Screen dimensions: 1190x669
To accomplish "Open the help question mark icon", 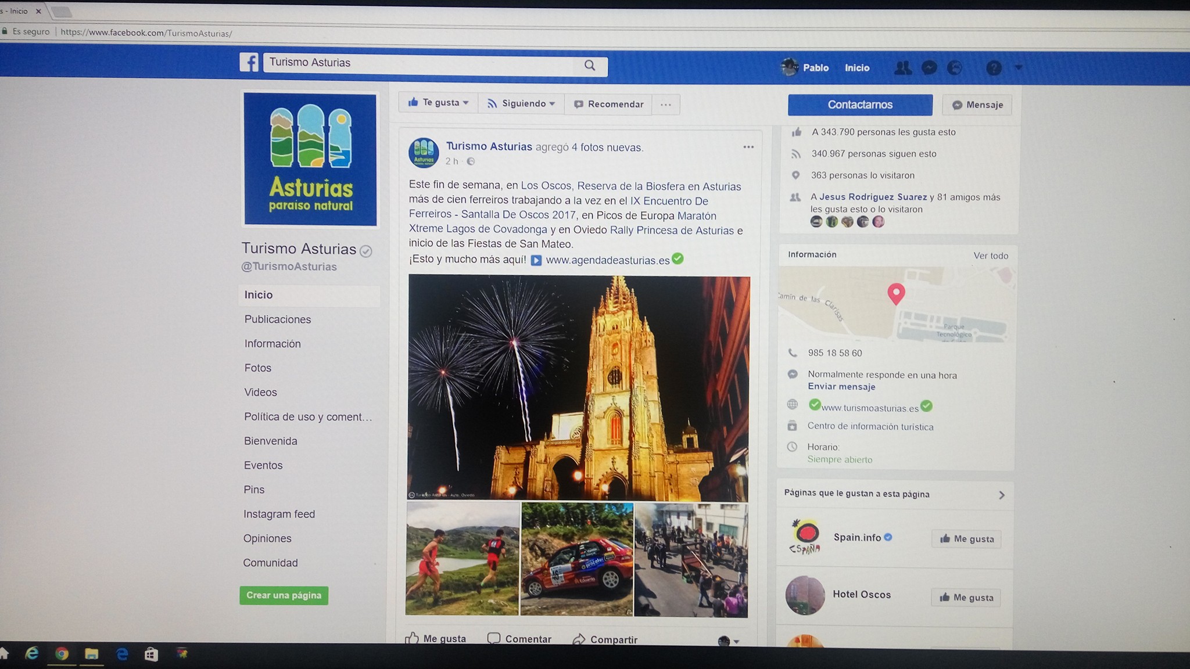I will [x=994, y=68].
